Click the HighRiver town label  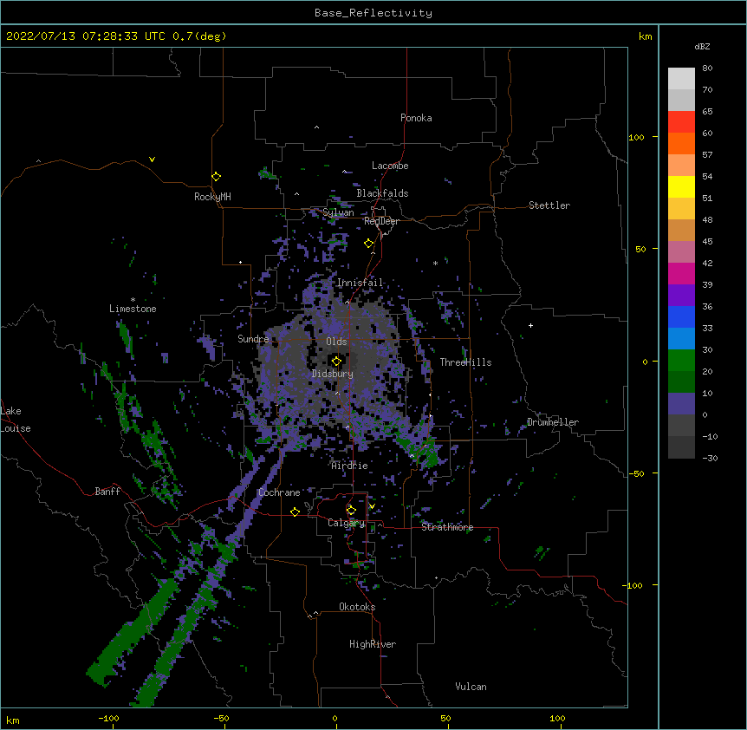(x=373, y=644)
